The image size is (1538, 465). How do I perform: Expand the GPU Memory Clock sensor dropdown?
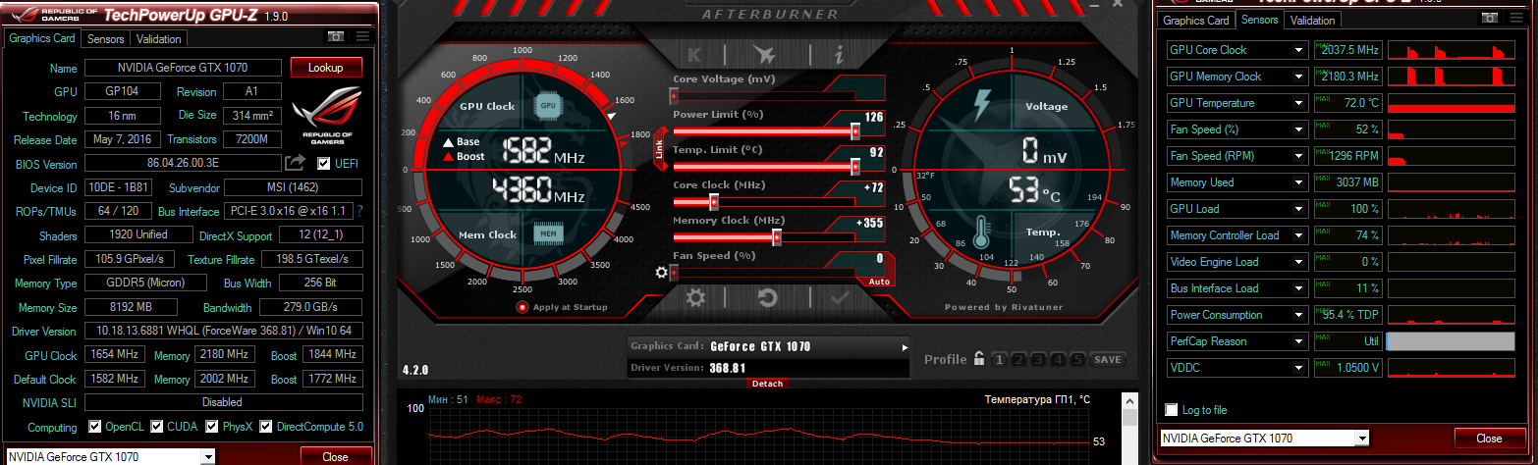[1299, 77]
